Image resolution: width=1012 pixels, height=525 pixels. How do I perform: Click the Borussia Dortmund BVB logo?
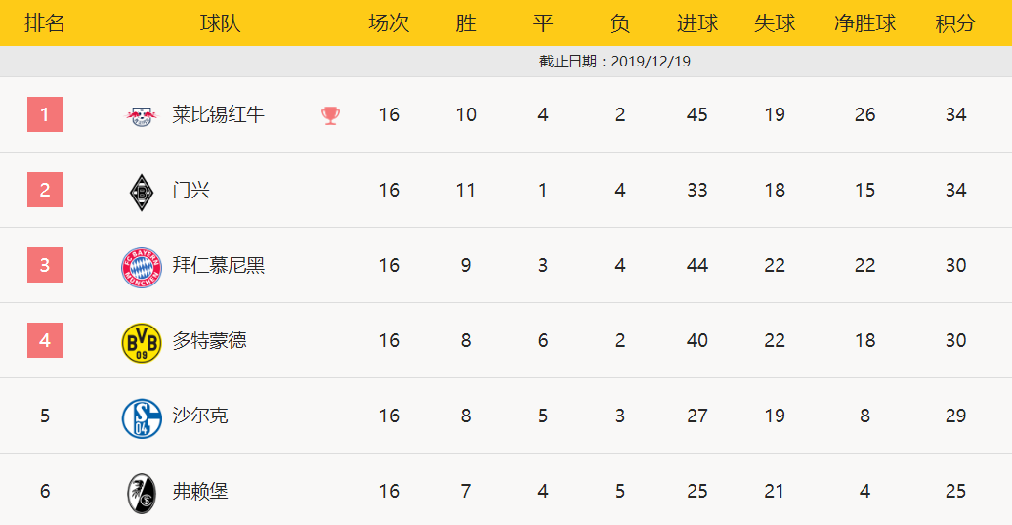coord(142,343)
